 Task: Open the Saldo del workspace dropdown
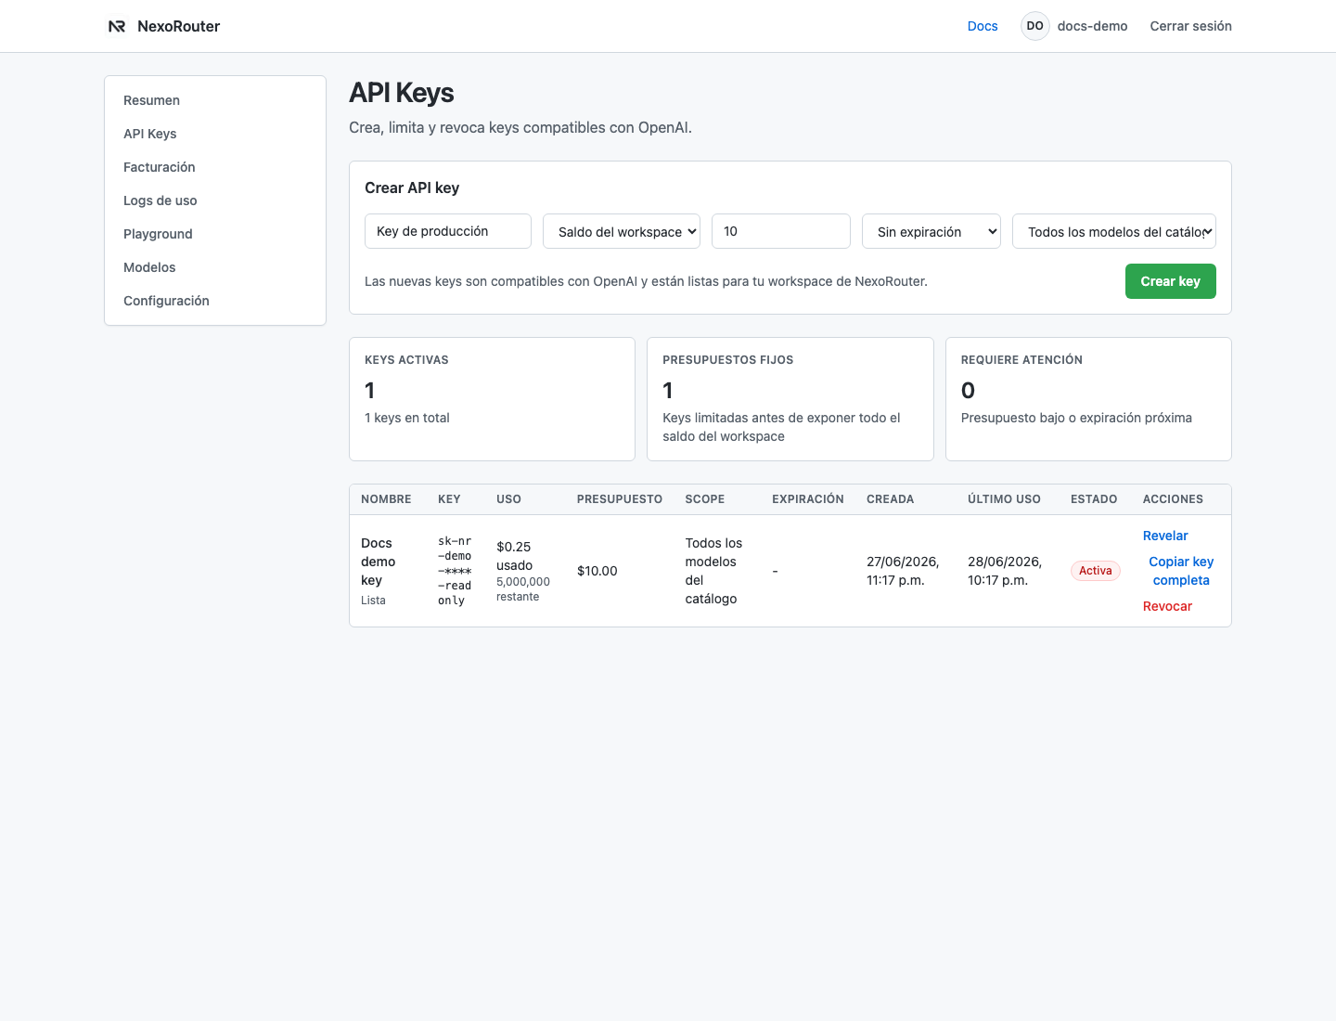point(622,231)
